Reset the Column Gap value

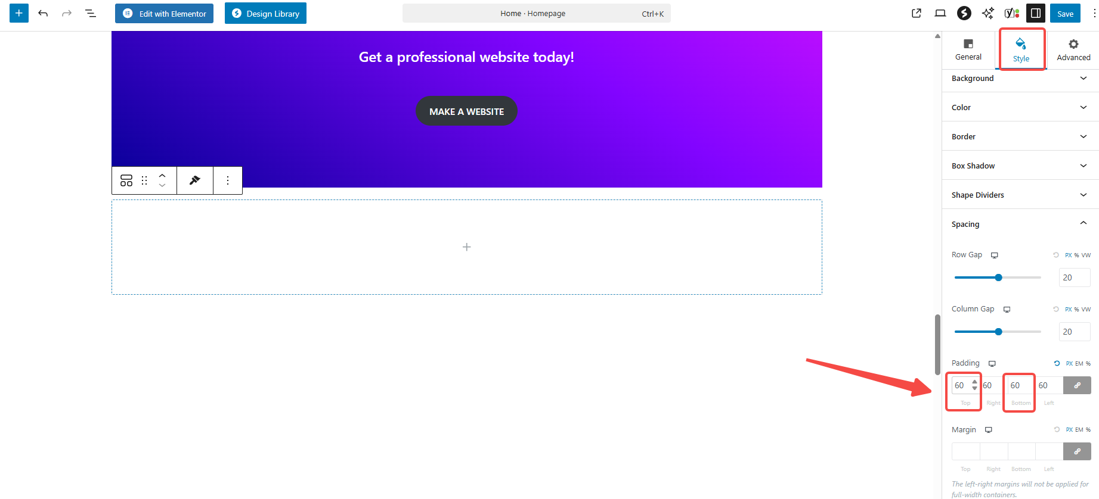tap(1056, 309)
